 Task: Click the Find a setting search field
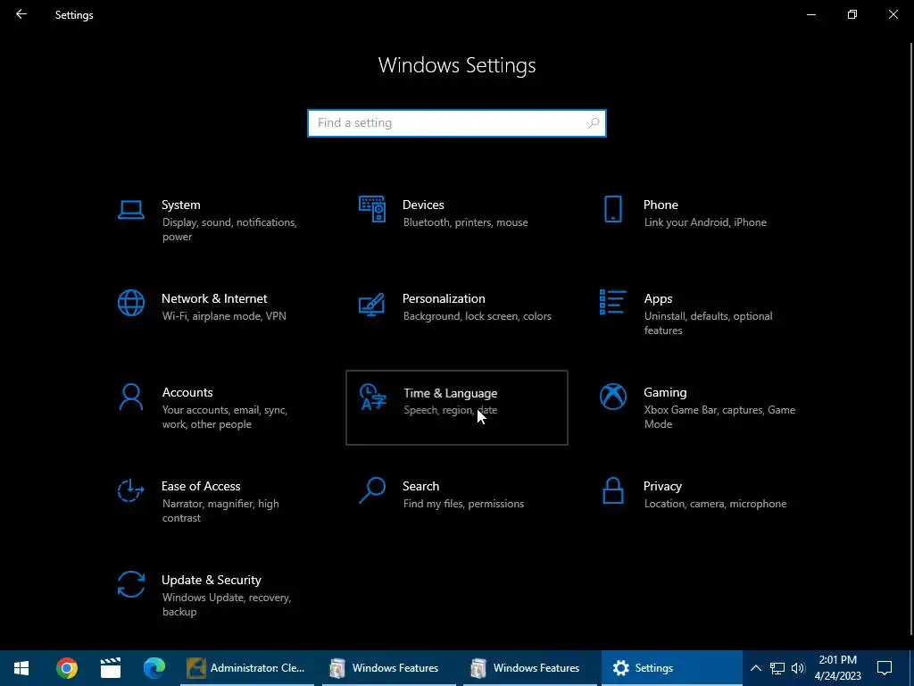(x=457, y=123)
